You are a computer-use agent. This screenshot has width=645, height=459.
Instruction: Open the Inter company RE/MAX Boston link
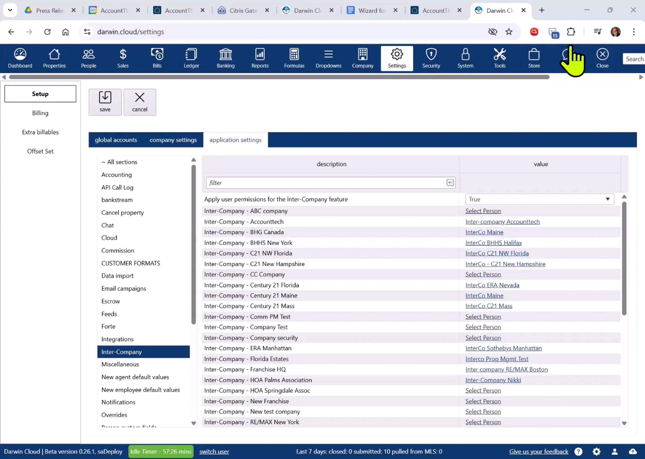click(506, 369)
